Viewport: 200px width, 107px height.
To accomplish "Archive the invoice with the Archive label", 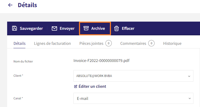I will tap(98, 28).
